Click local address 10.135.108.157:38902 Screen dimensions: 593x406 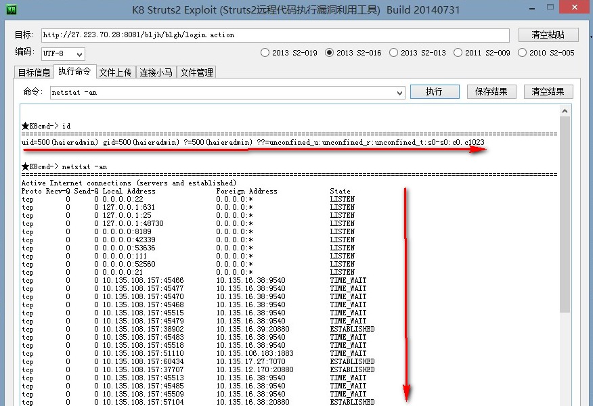pyautogui.click(x=144, y=330)
